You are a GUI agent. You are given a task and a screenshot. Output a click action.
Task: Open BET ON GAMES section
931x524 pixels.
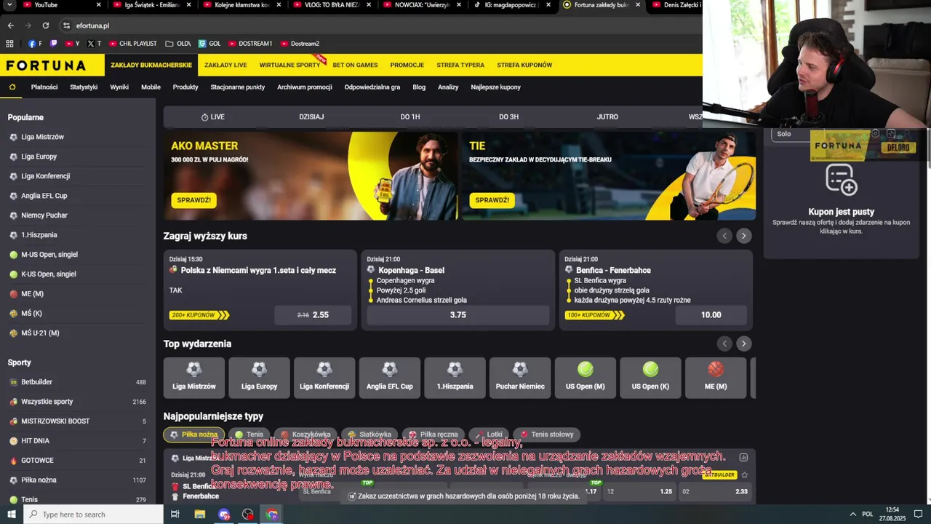355,65
